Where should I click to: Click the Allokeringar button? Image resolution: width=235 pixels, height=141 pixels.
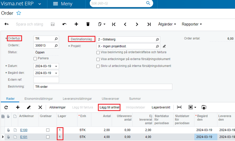(58, 107)
